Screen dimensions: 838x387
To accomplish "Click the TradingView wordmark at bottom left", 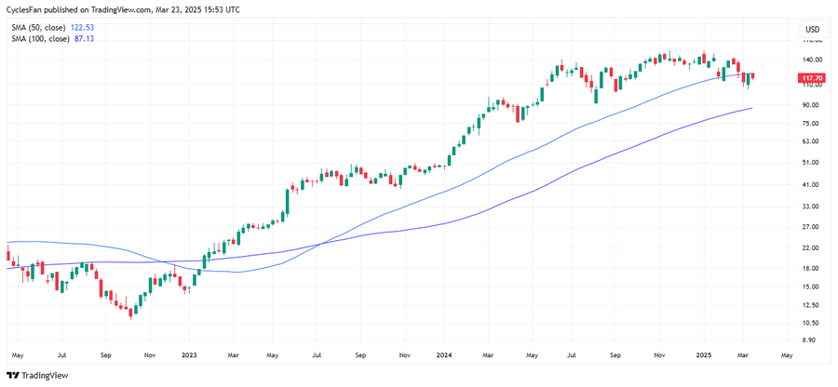I will click(45, 376).
